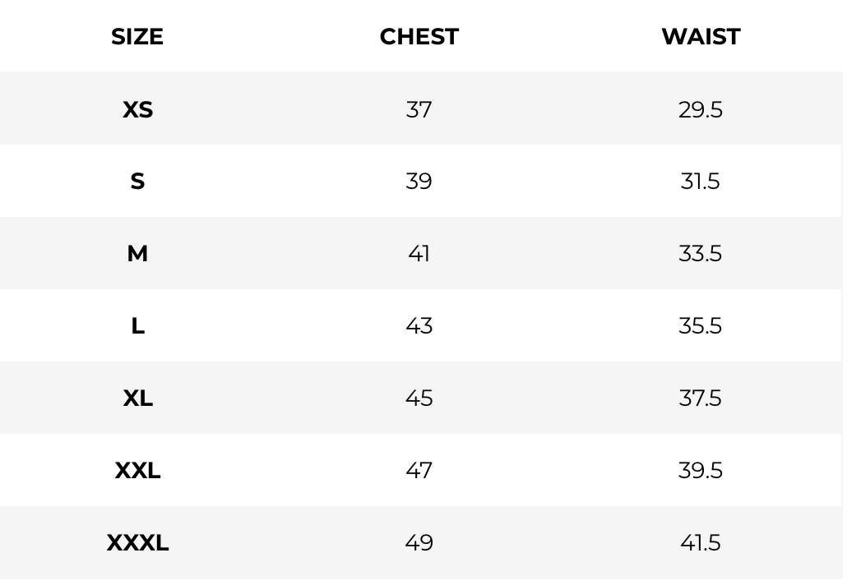The image size is (847, 585).
Task: Click waist value 31.5
Action: coord(701,181)
